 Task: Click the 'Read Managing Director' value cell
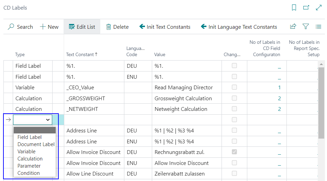point(187,88)
